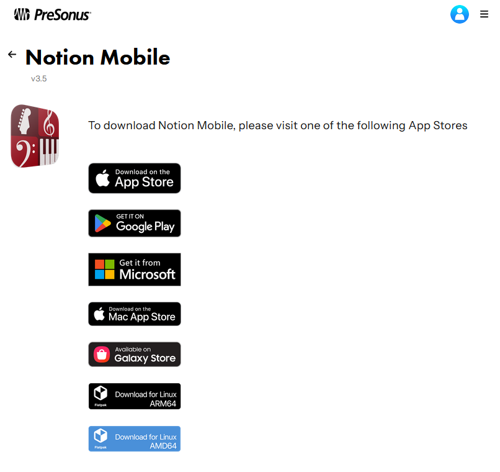Go back using the left arrow
Image resolution: width=500 pixels, height=472 pixels.
[x=12, y=54]
